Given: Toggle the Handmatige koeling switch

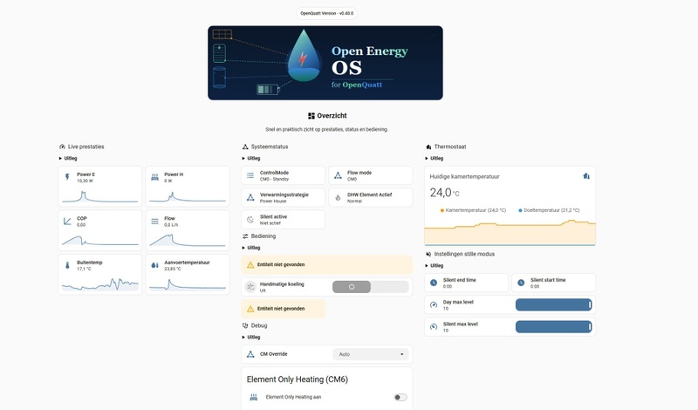Looking at the screenshot, I should click(x=370, y=287).
